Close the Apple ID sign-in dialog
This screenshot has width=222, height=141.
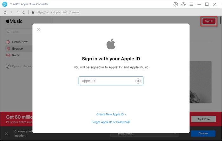point(38,29)
